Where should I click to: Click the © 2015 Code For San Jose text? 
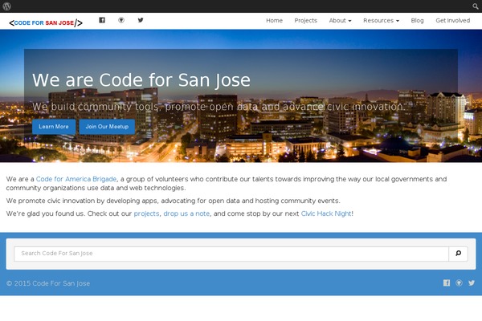click(48, 283)
